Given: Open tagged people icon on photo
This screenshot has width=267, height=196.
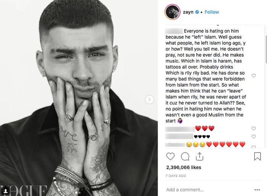Looking at the screenshot, I should [5, 191].
